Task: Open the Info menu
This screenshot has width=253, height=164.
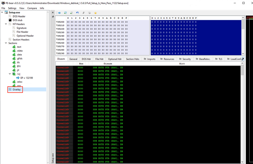Action: pyautogui.click(x=42, y=8)
